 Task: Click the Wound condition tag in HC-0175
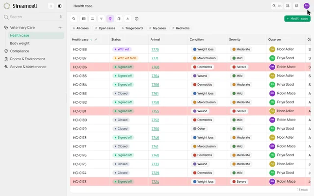(x=200, y=164)
